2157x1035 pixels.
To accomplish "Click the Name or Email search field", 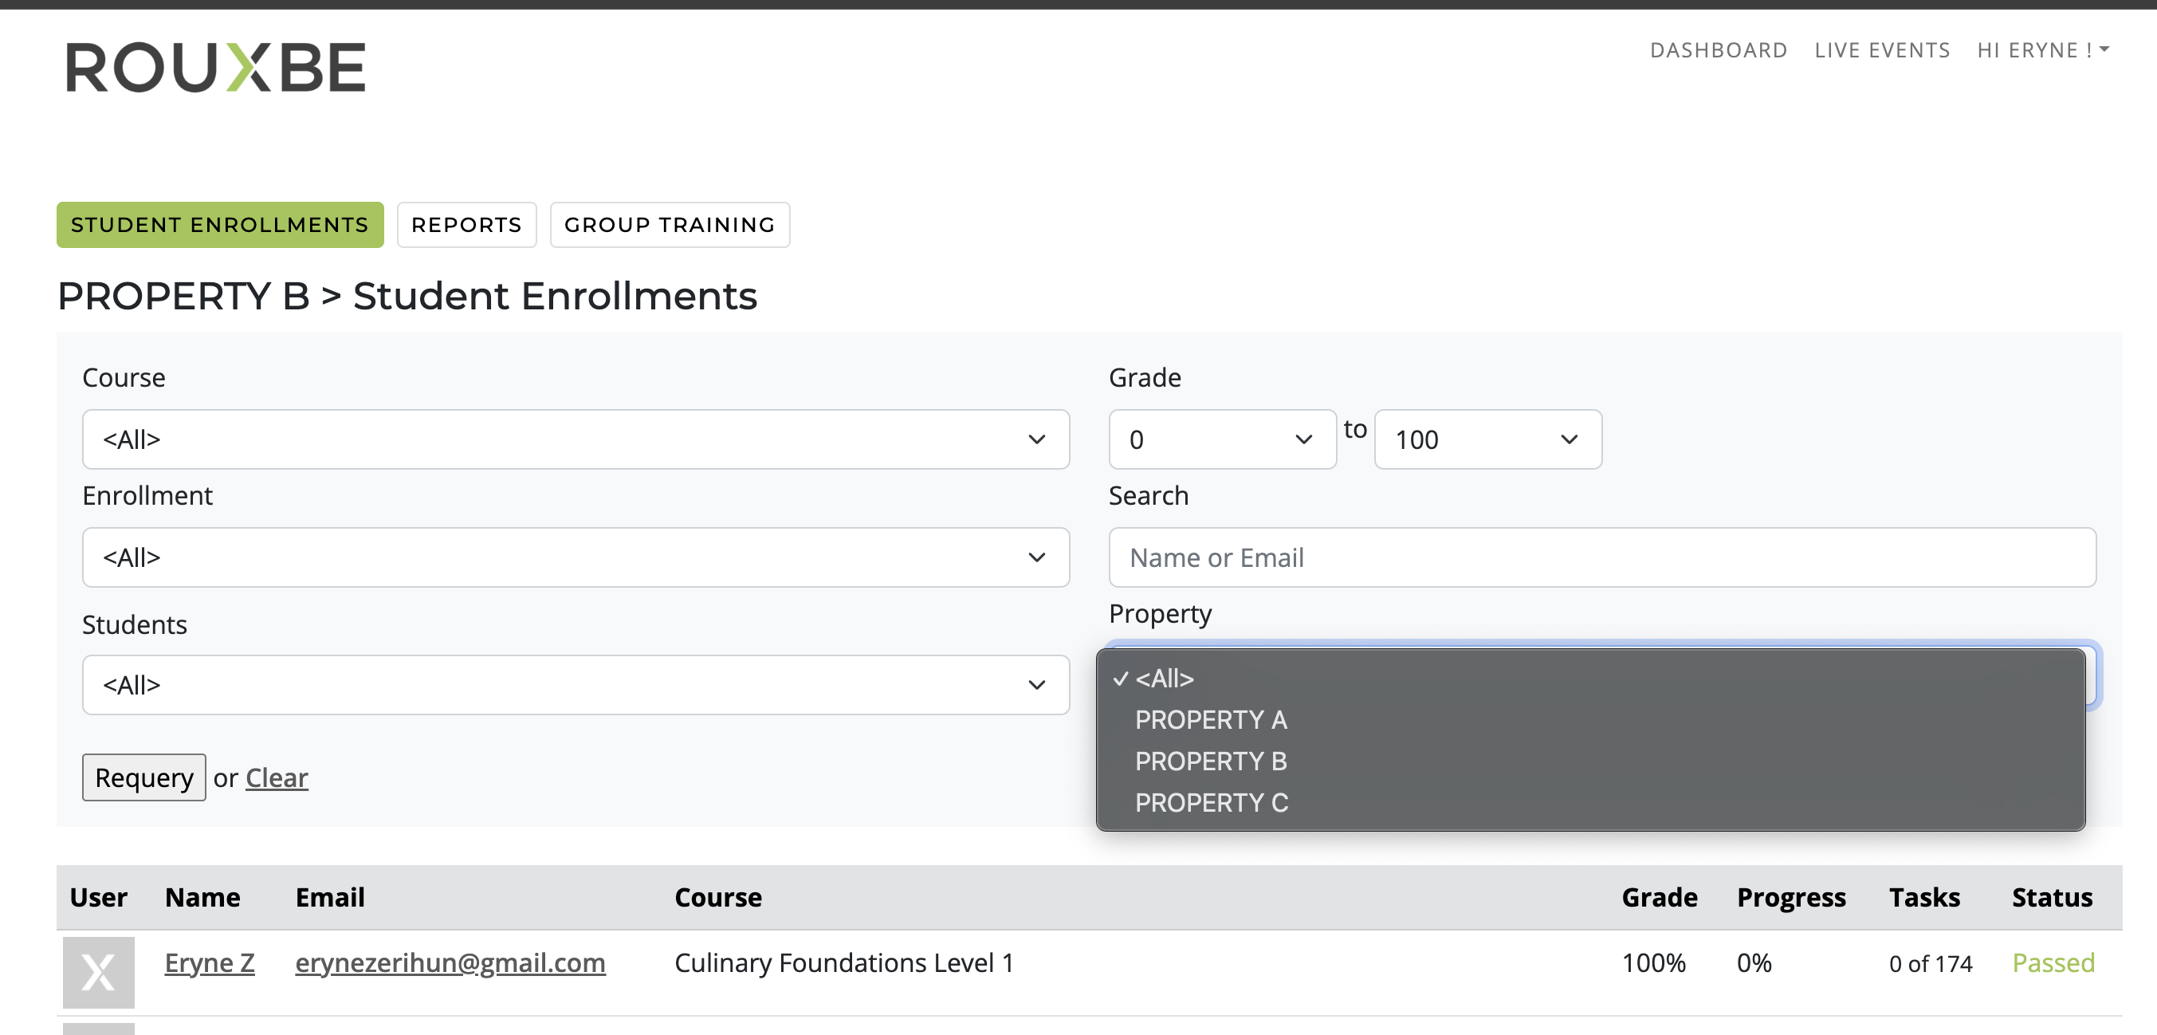I will click(1602, 557).
